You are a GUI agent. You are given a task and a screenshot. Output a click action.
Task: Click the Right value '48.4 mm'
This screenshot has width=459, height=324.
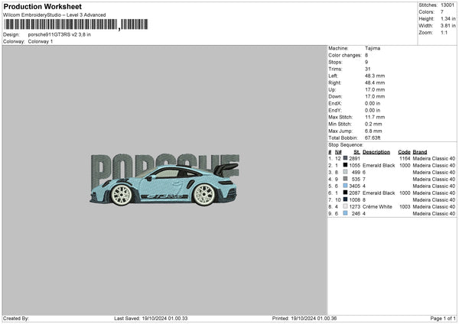coord(375,83)
